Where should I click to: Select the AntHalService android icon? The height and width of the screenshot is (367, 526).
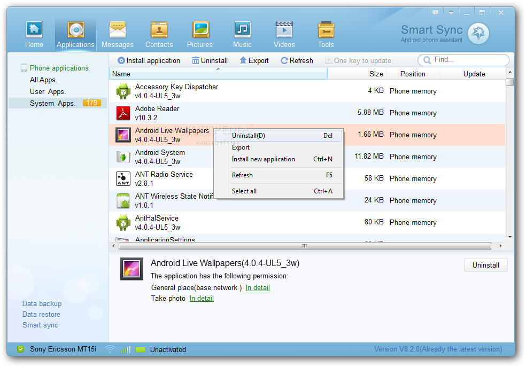[x=123, y=222]
